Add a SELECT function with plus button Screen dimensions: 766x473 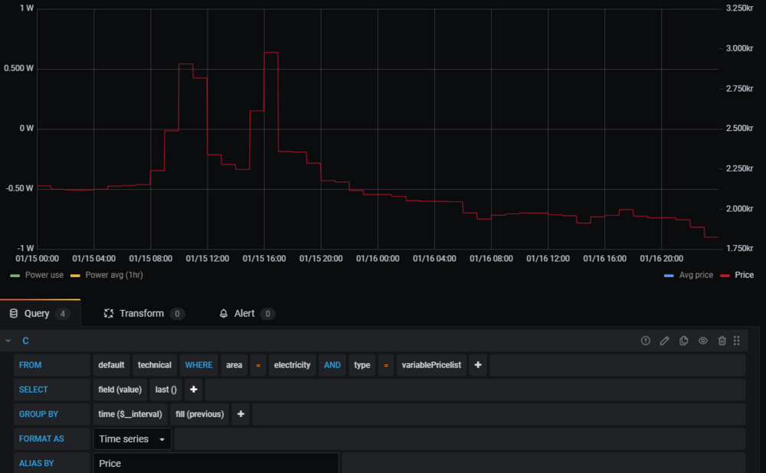(194, 390)
